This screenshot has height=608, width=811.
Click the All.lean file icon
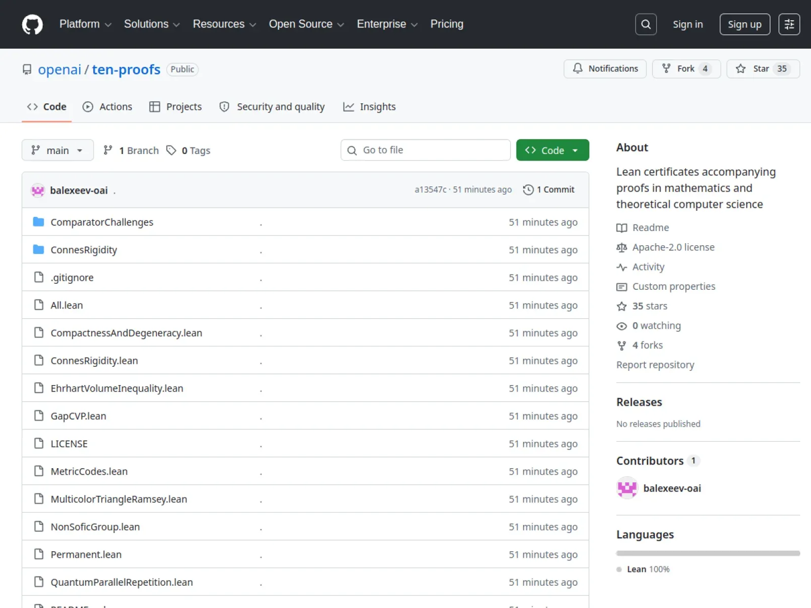[x=39, y=305]
